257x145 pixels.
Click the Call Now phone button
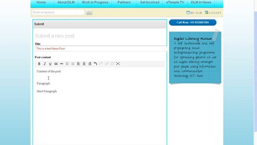pyautogui.click(x=193, y=23)
